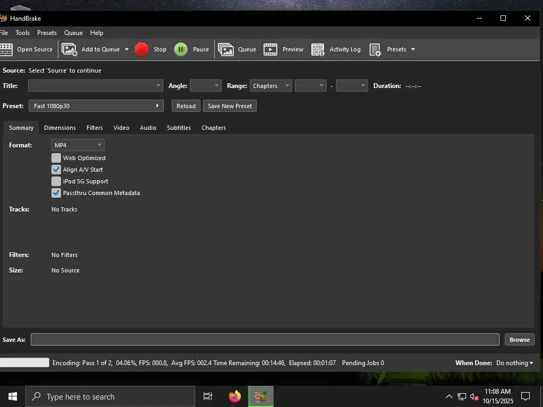Click the encoding status text in status bar

coord(194,363)
